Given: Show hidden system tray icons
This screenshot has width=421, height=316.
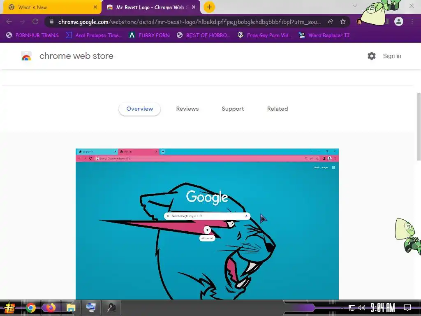Looking at the screenshot, I should (342, 308).
